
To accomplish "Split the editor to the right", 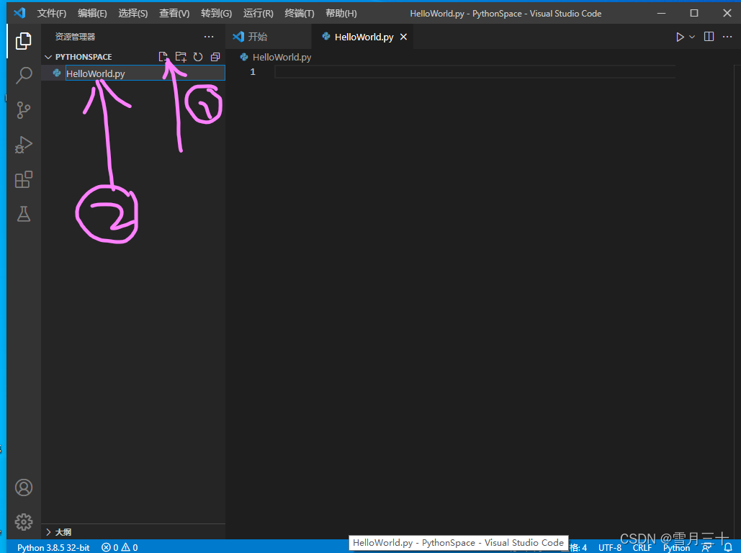I will (x=709, y=37).
